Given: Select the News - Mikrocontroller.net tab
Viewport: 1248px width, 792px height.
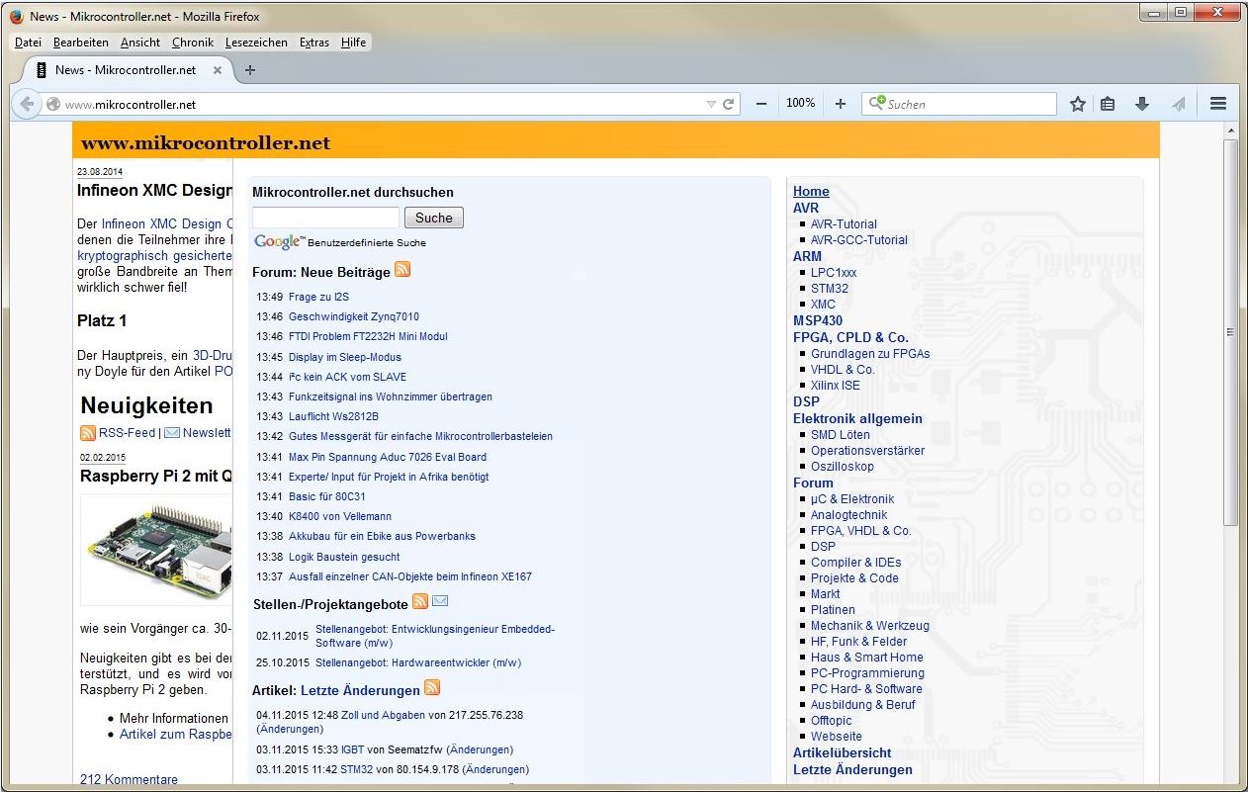Looking at the screenshot, I should coord(126,70).
